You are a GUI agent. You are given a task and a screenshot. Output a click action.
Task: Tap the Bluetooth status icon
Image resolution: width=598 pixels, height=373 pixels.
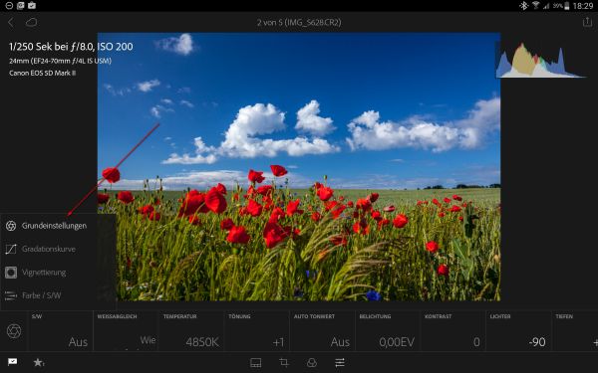point(524,5)
